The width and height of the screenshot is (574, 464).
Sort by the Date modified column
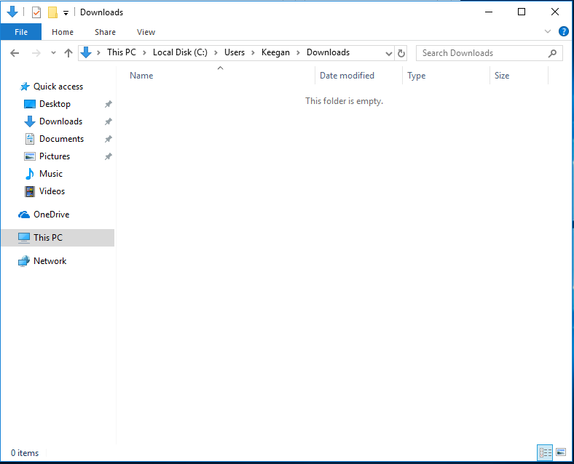pos(347,75)
